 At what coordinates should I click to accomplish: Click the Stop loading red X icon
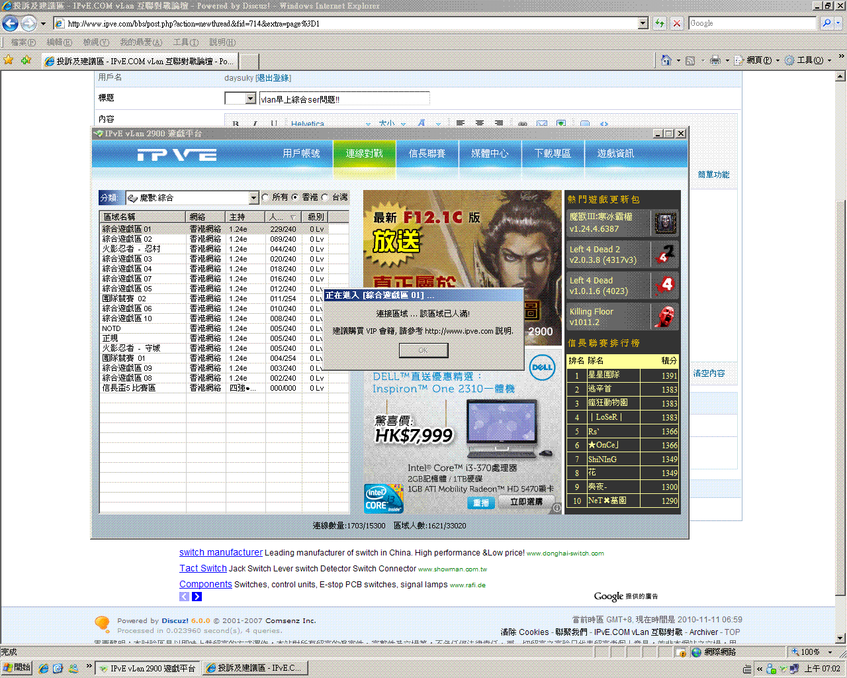click(x=676, y=23)
